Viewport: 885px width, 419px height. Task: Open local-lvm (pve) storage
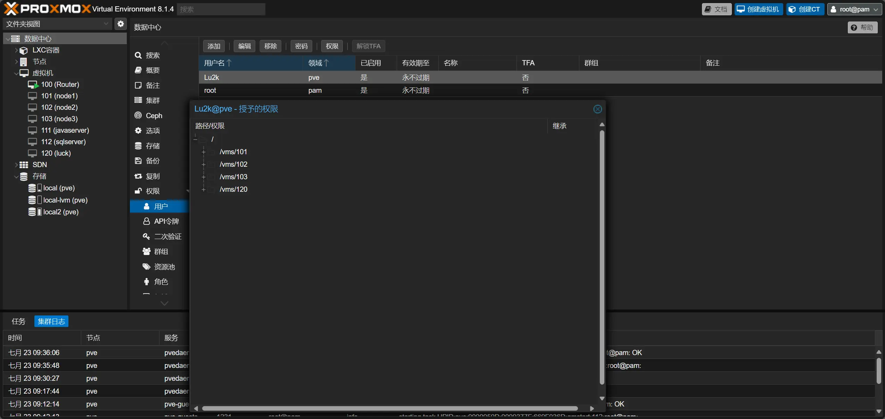(65, 200)
